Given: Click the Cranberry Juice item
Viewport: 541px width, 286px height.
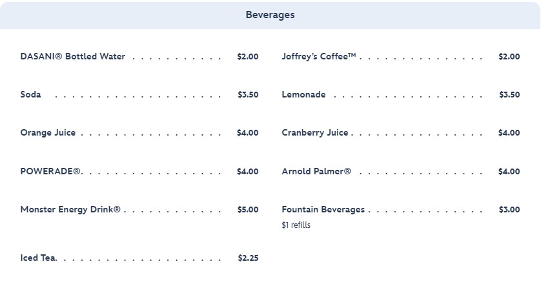Looking at the screenshot, I should tap(315, 133).
